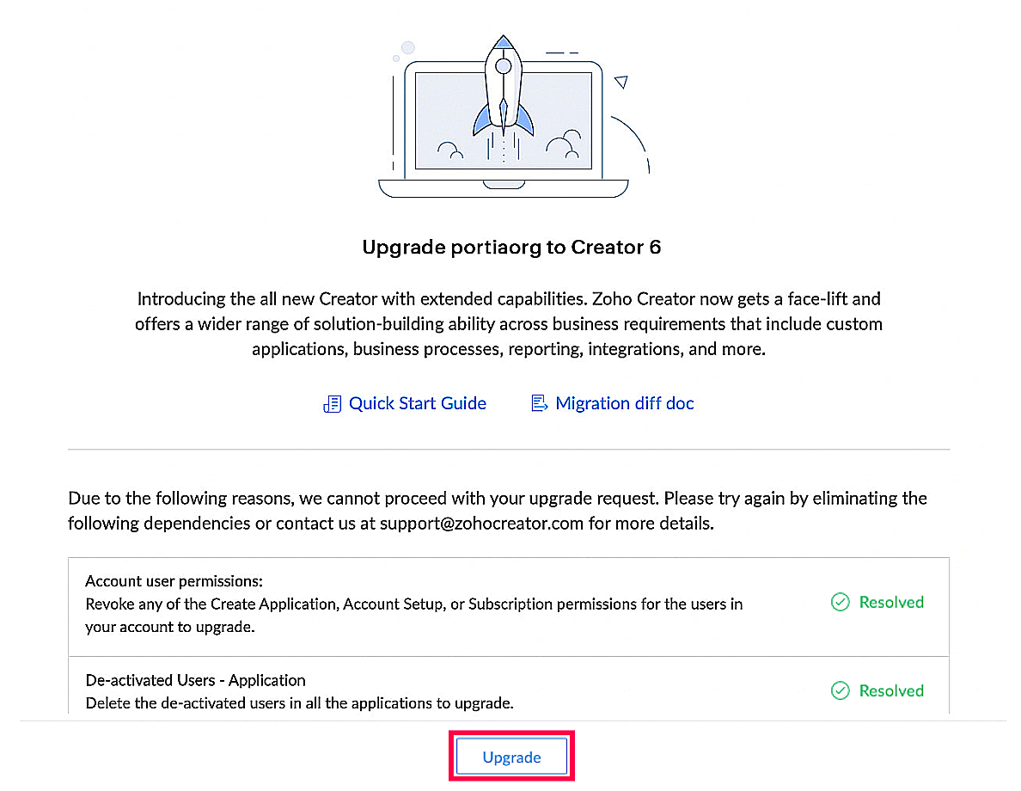Click the Upgrade button
Screen dimensions: 1021x791
click(x=511, y=757)
